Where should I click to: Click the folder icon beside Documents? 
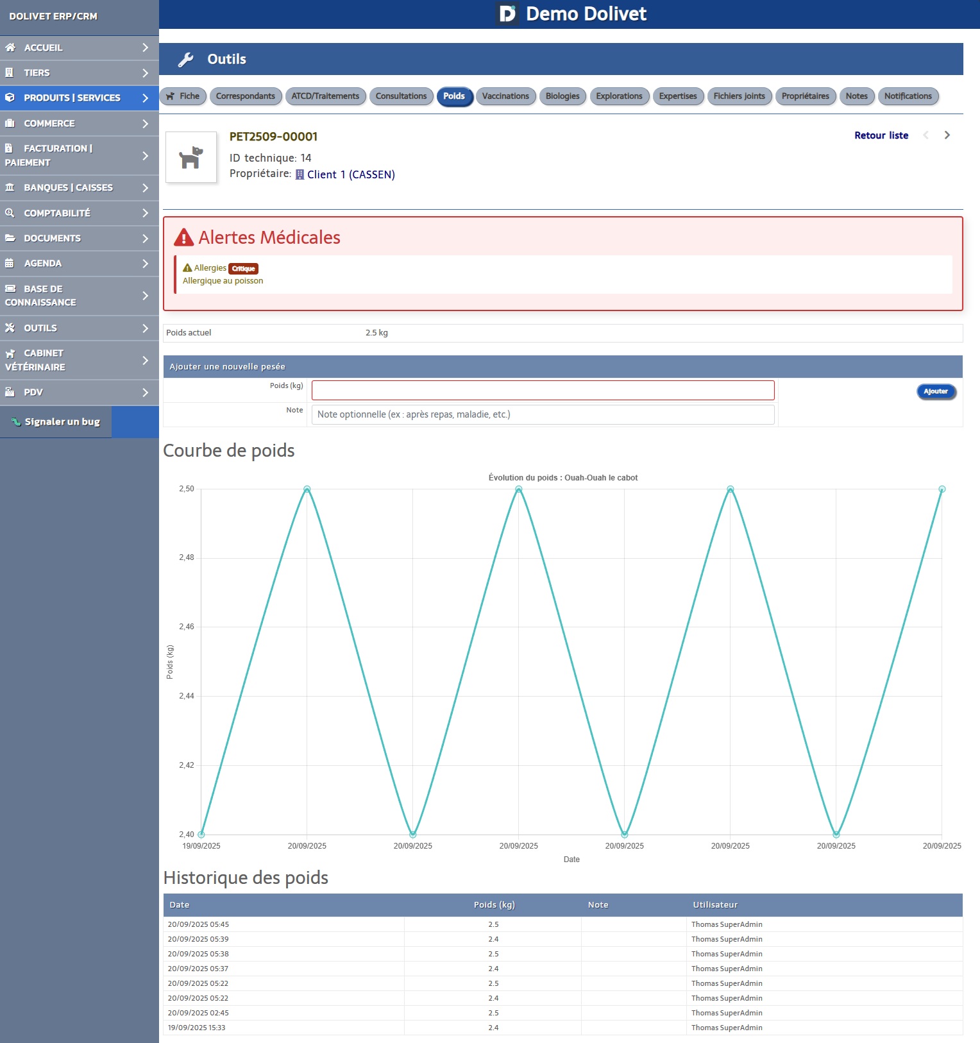[x=10, y=238]
